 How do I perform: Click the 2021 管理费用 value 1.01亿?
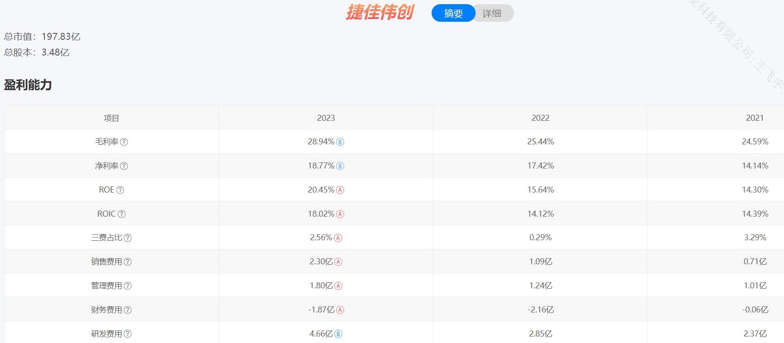coord(755,286)
